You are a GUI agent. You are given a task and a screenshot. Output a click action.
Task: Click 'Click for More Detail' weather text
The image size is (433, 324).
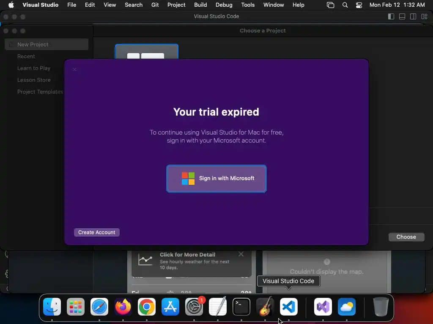(x=187, y=254)
